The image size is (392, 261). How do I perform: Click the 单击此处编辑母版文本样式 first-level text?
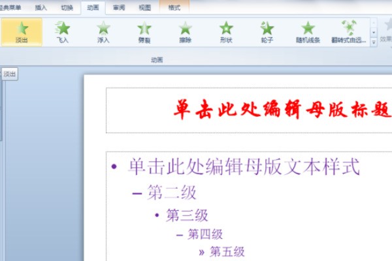[x=244, y=166]
